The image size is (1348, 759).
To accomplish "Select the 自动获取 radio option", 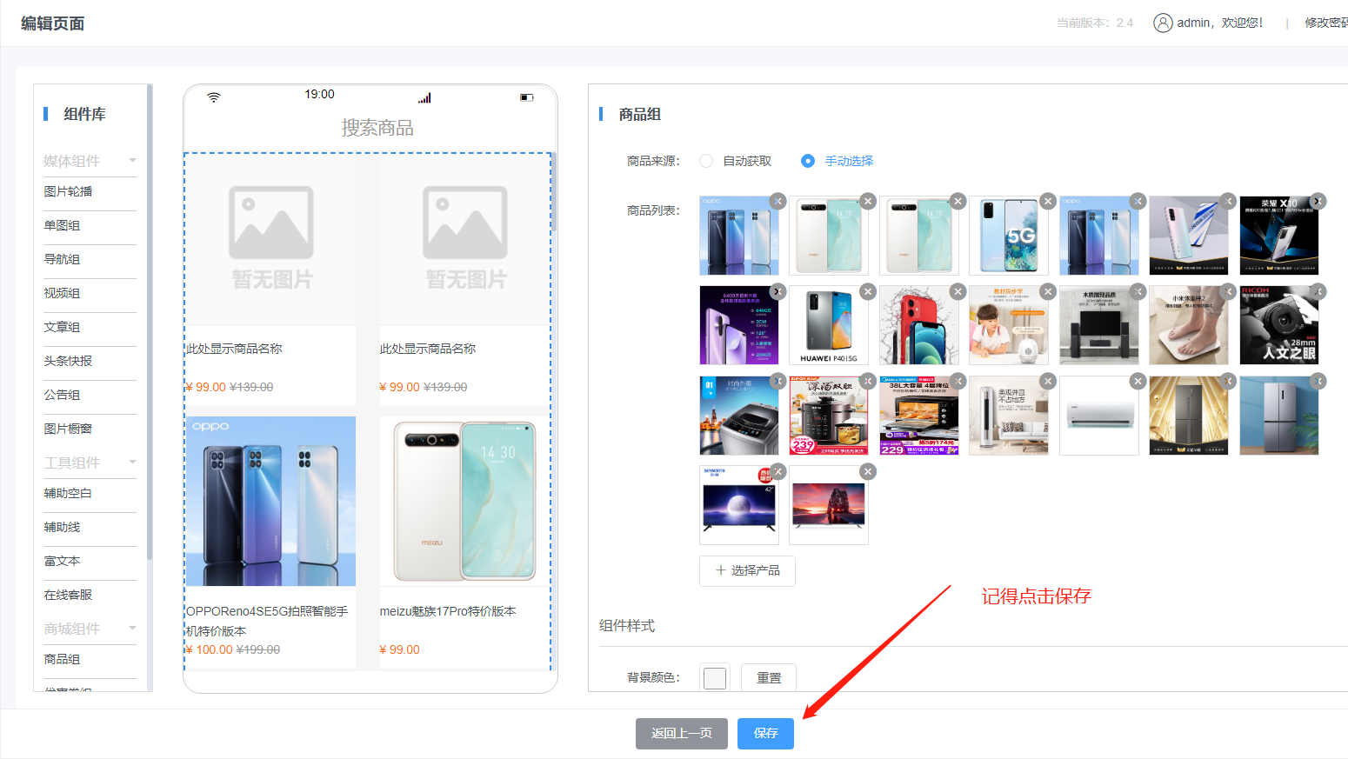I will 706,161.
